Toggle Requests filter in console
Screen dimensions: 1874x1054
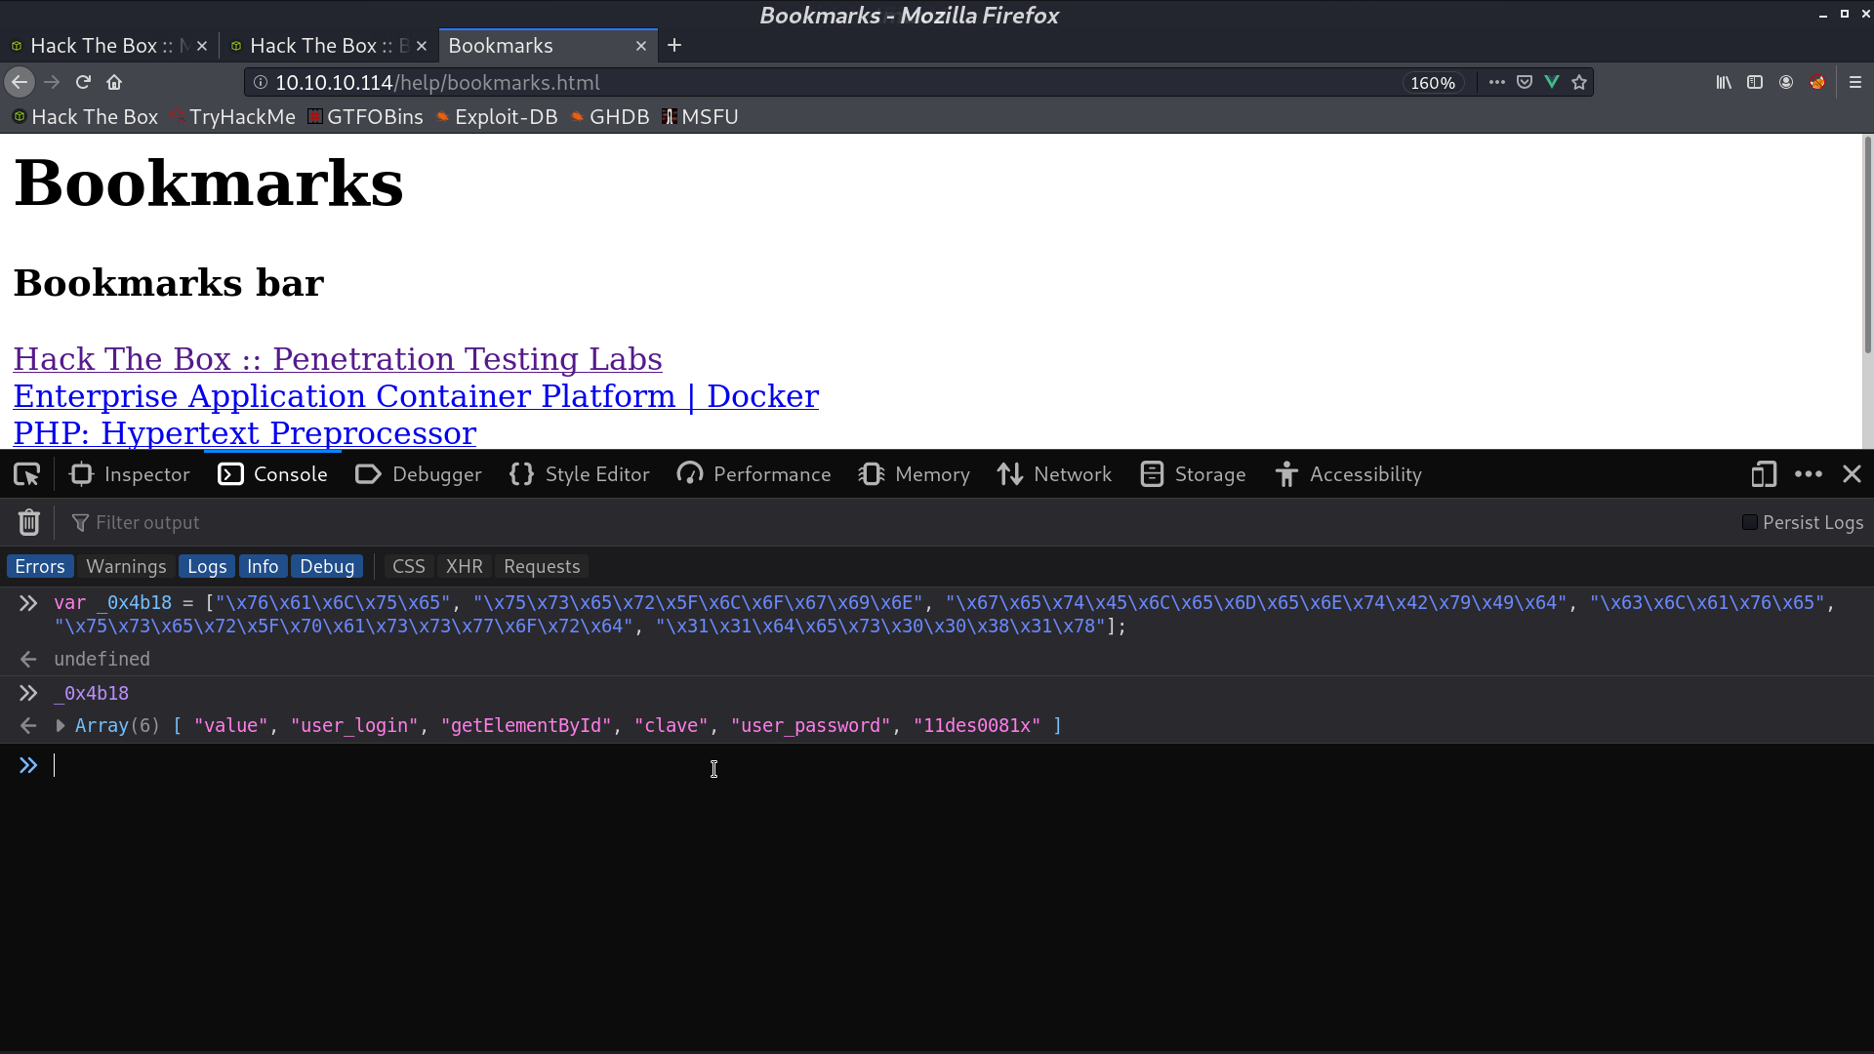coord(542,567)
